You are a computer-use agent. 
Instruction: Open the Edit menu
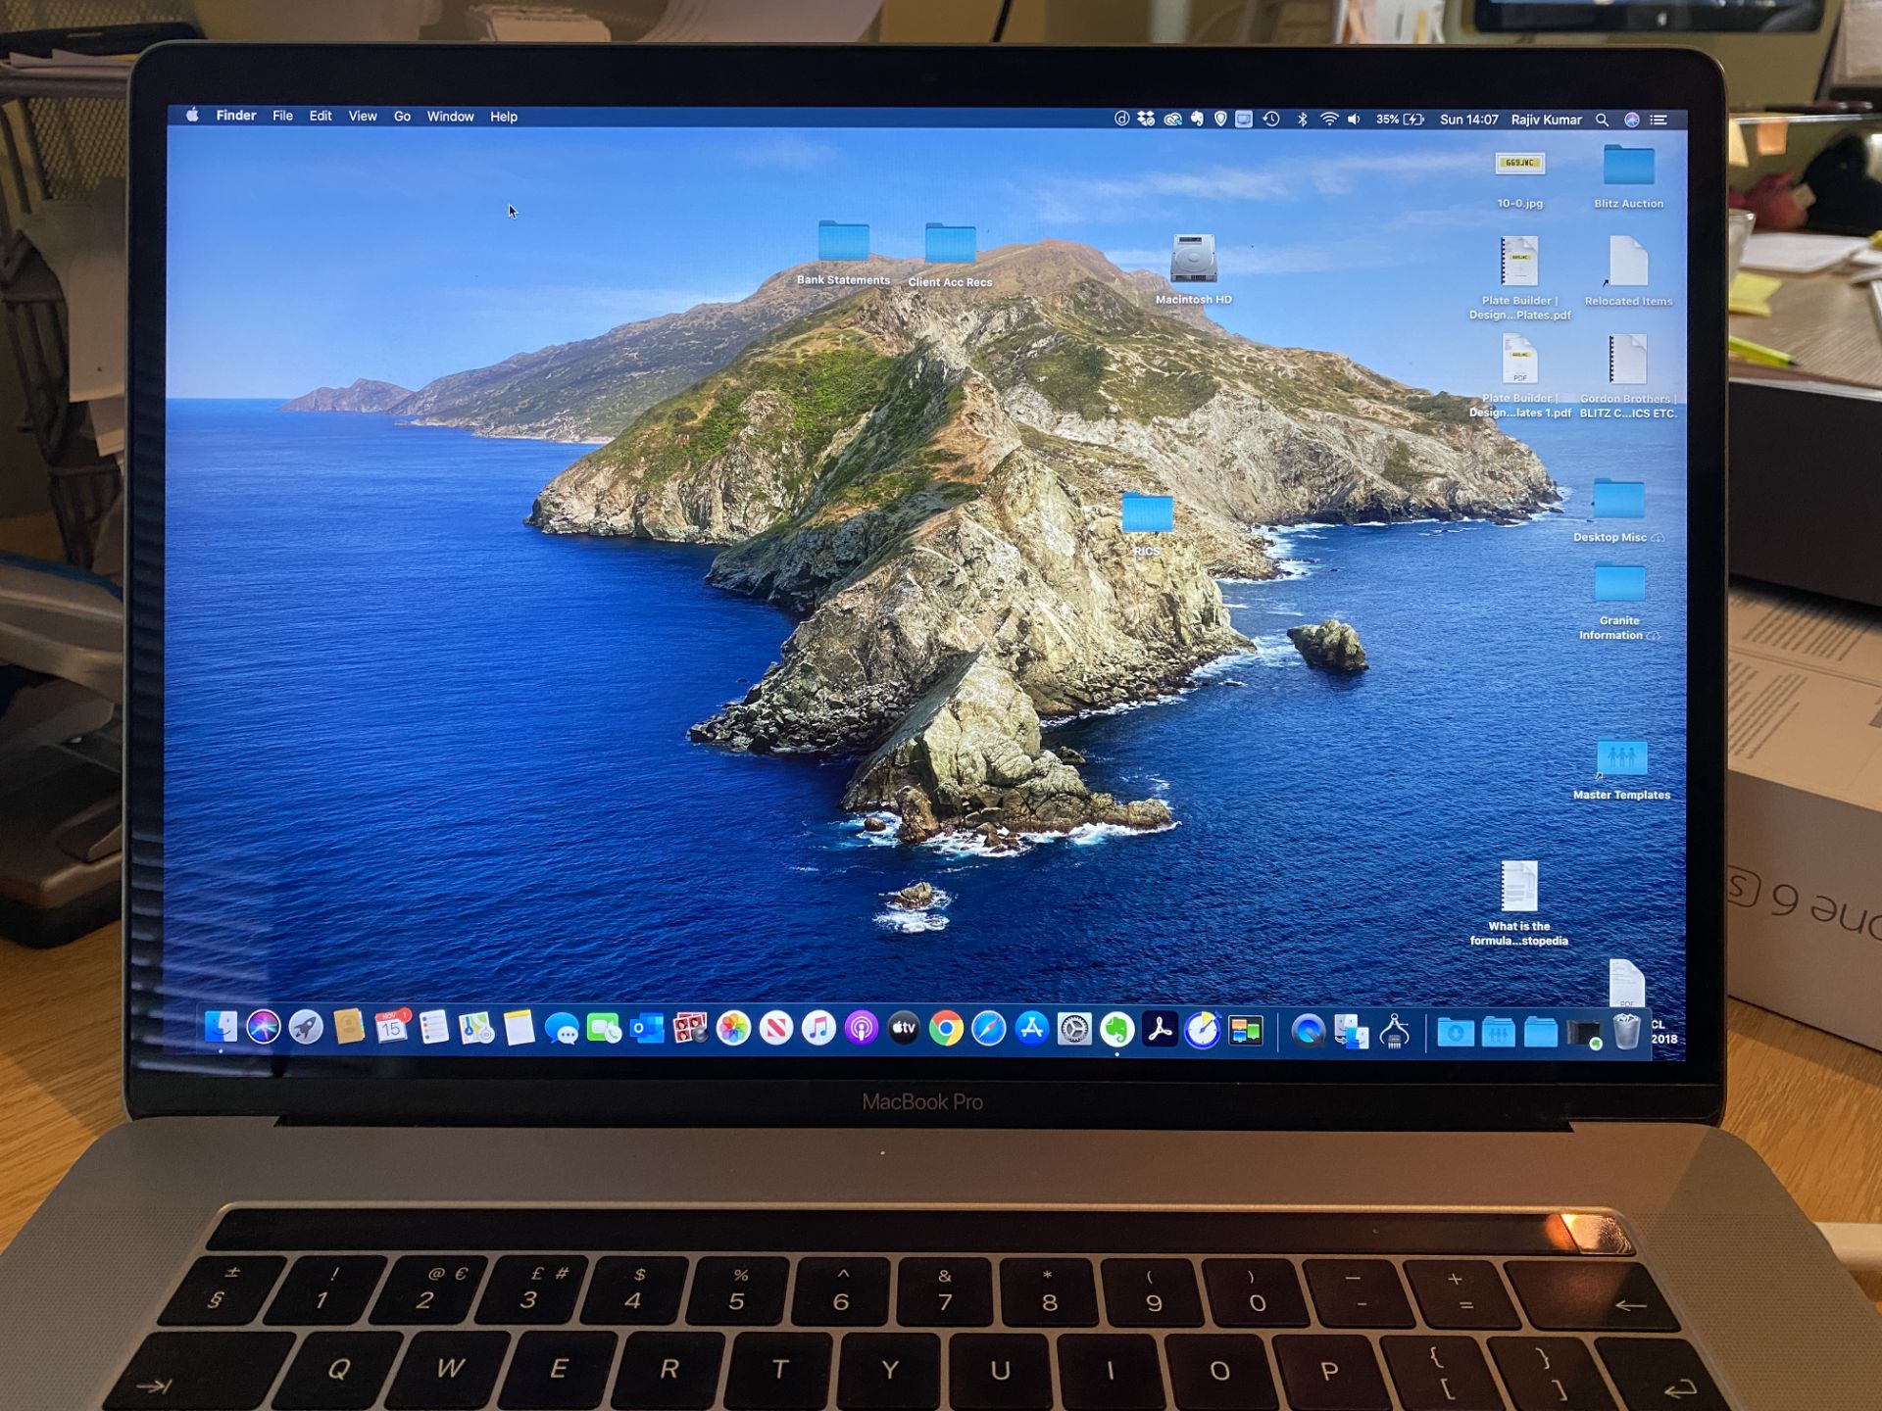(x=321, y=116)
